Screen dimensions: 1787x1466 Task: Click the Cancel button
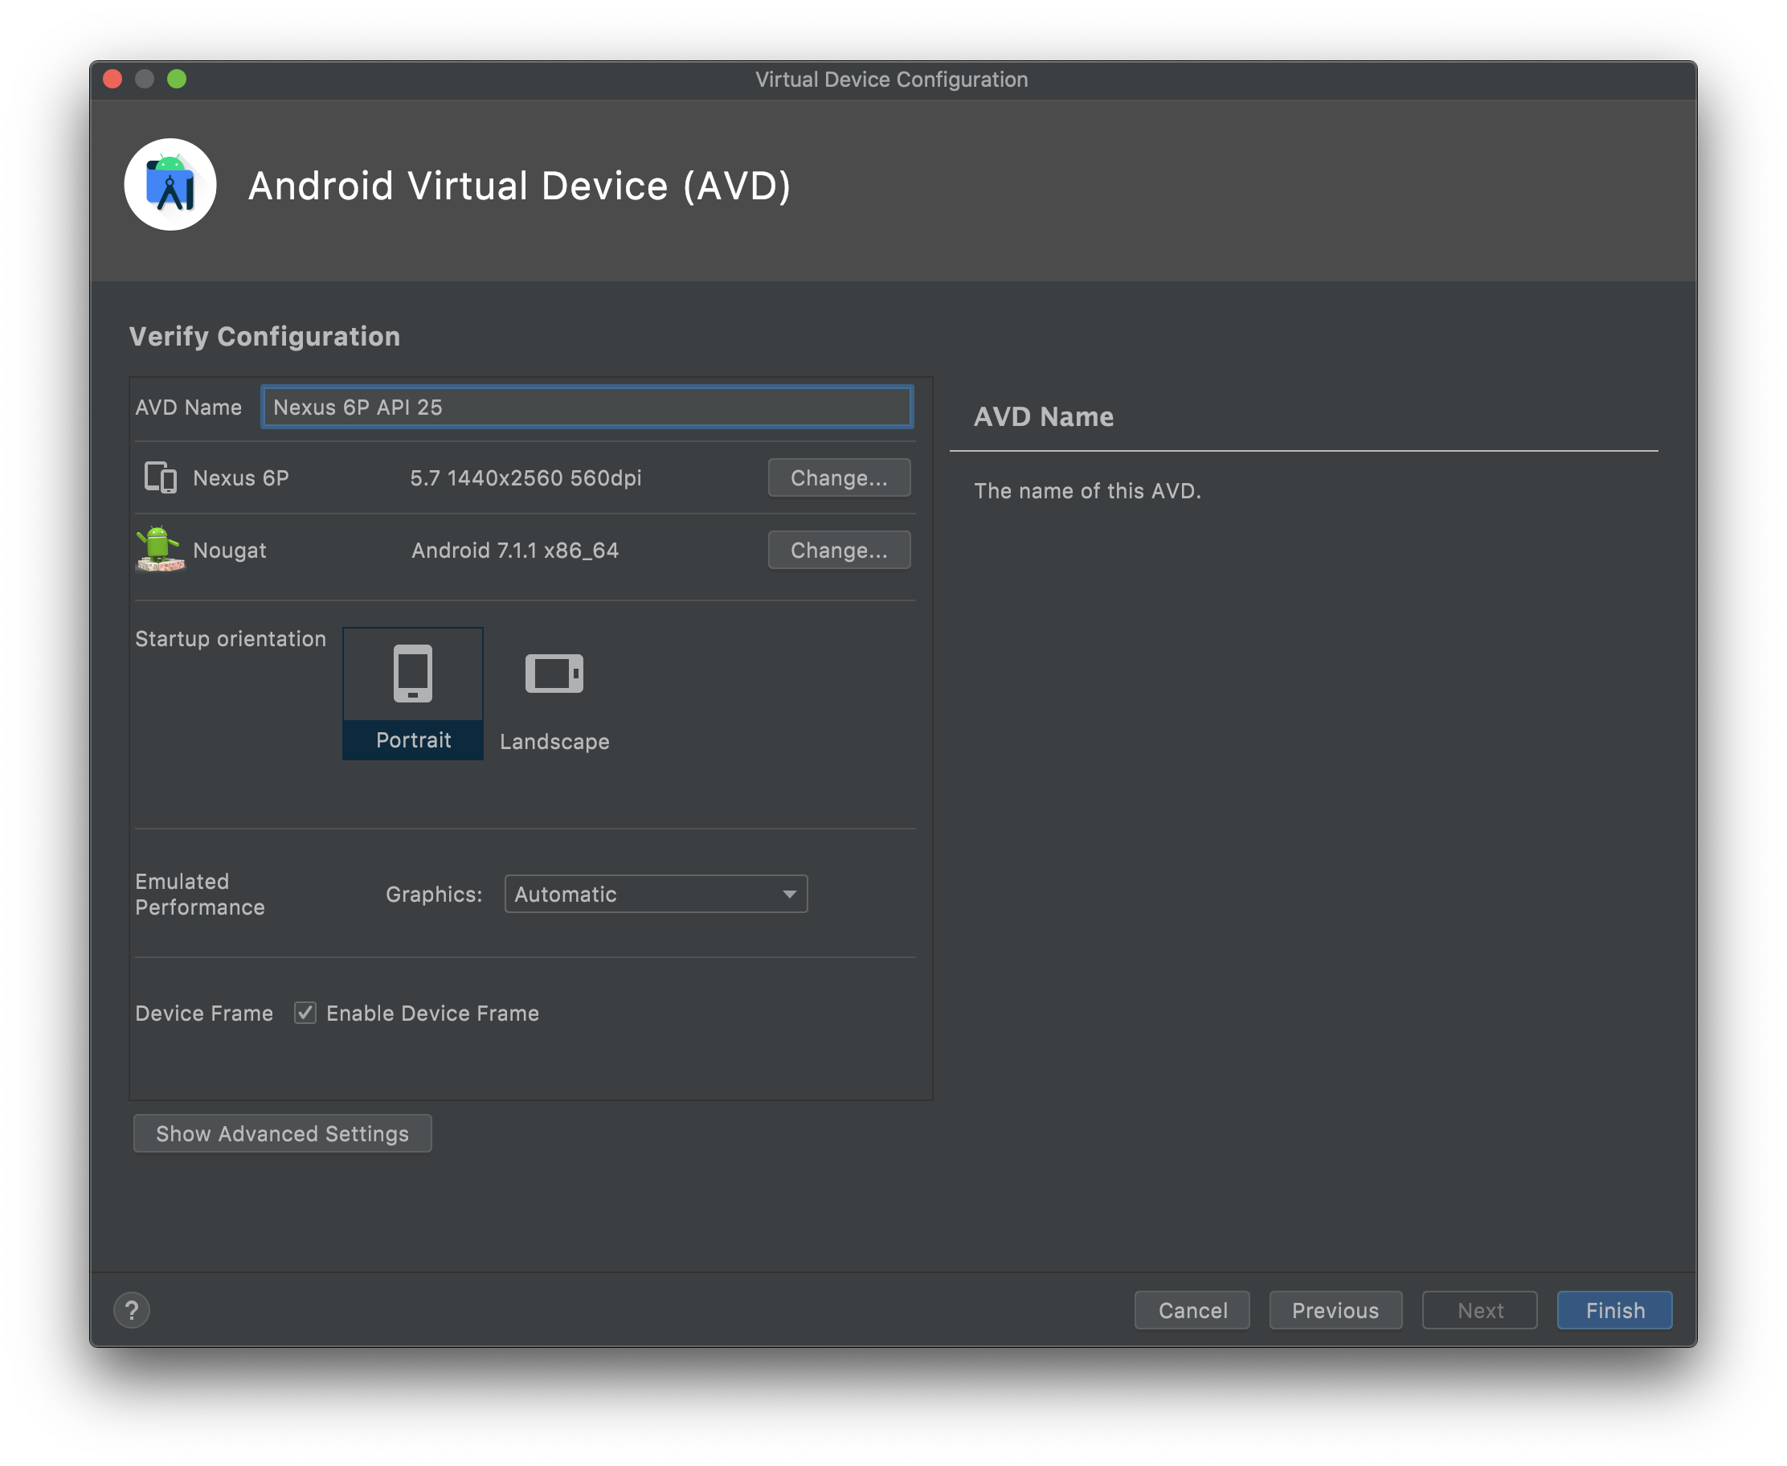(1192, 1311)
